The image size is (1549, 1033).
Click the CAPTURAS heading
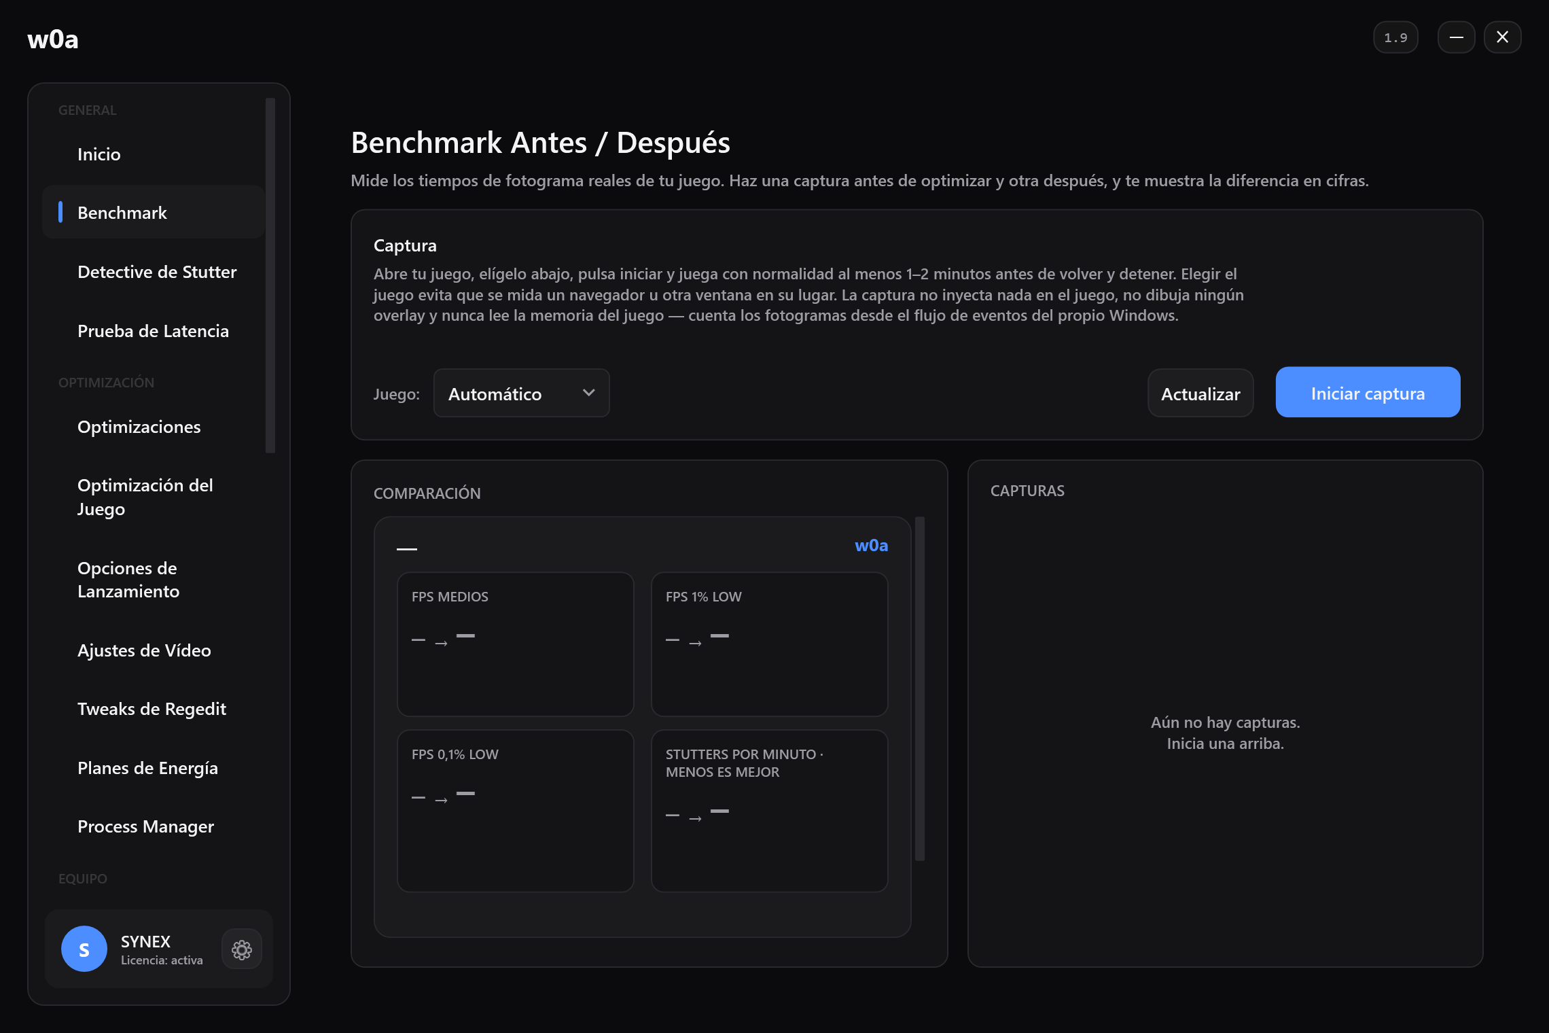click(x=1027, y=491)
